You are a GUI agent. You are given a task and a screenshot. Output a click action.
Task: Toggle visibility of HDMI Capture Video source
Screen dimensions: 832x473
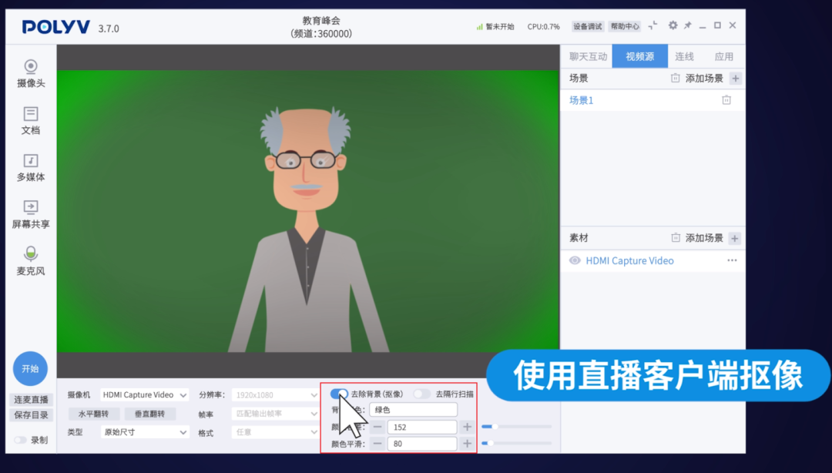(x=574, y=260)
